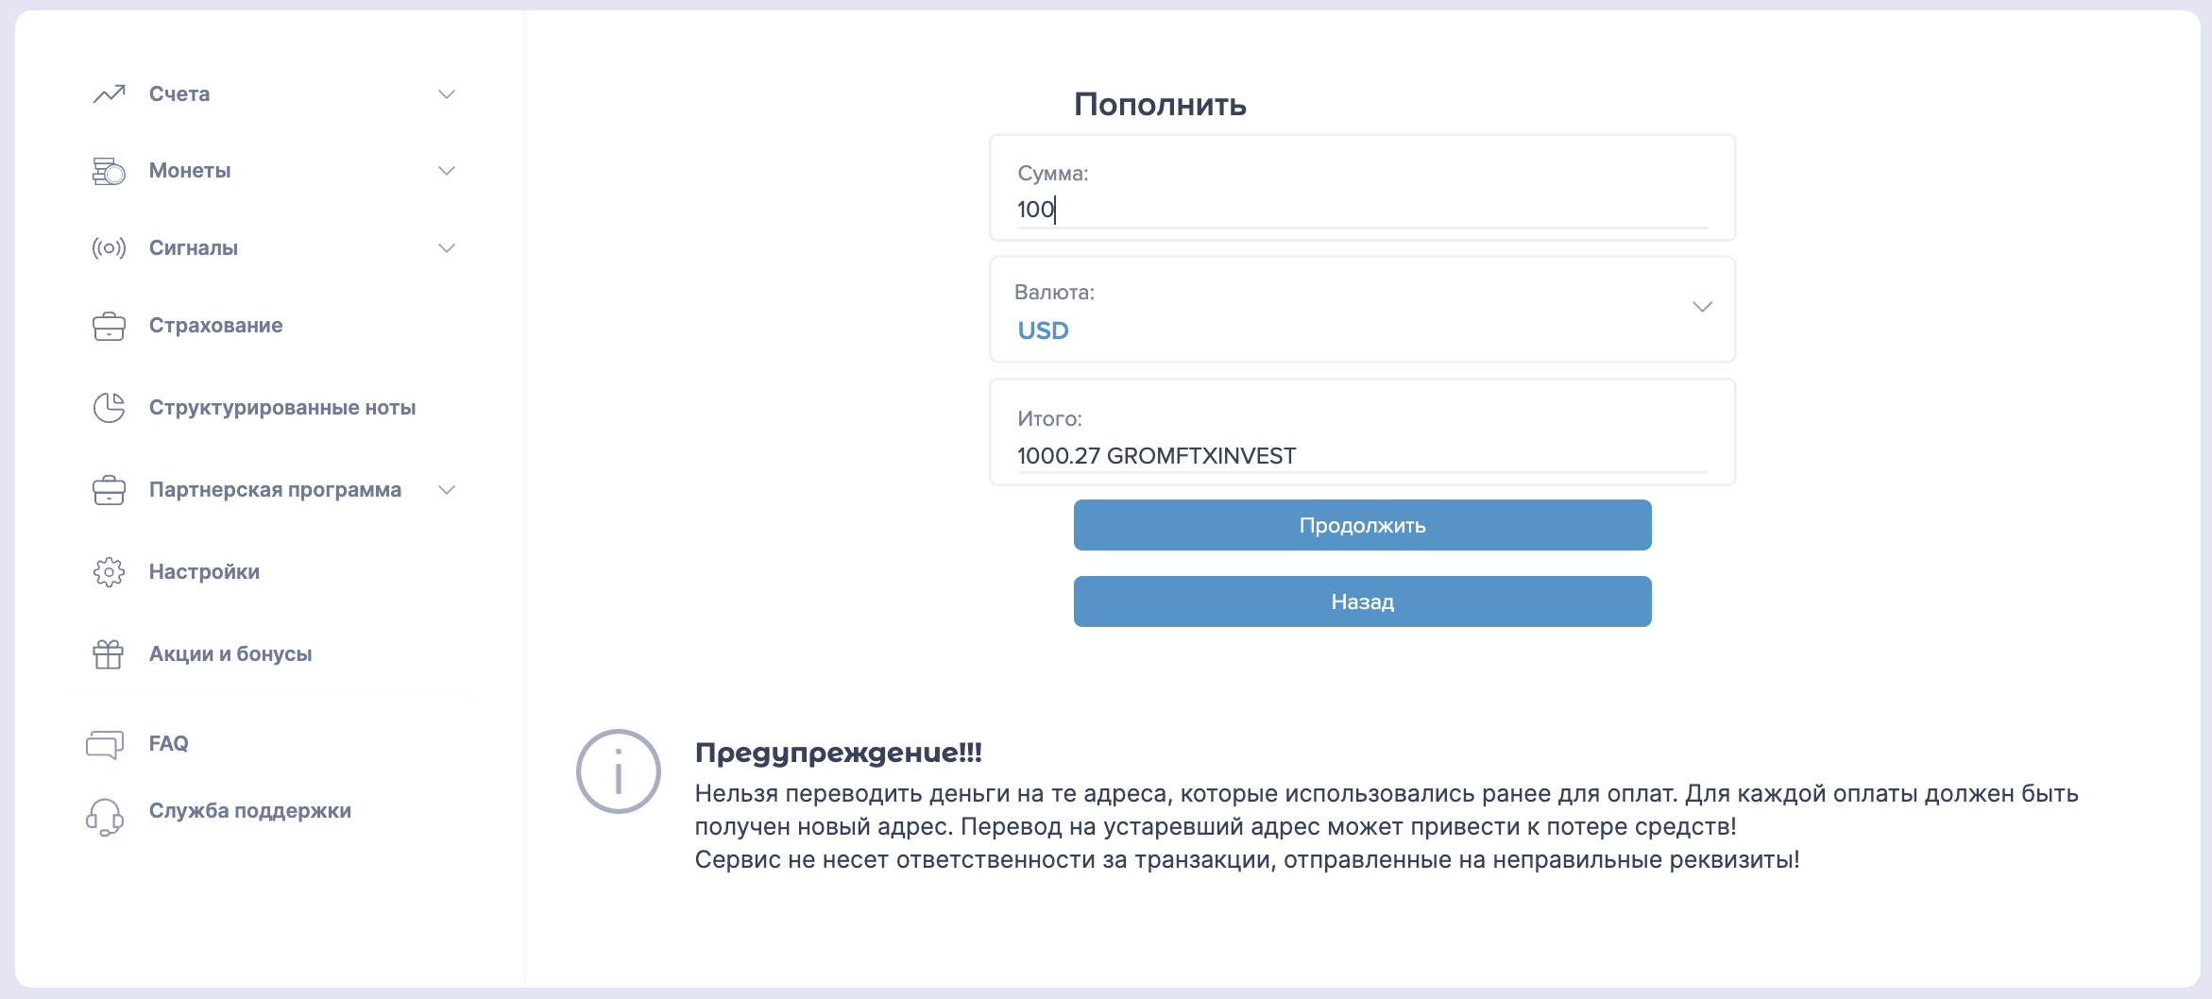
Task: Expand the Счета menu chevron
Action: pyautogui.click(x=447, y=94)
